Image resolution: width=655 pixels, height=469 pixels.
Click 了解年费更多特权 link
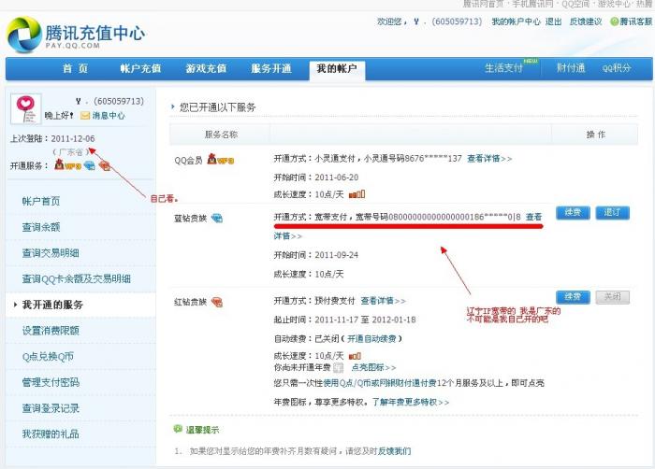point(411,403)
